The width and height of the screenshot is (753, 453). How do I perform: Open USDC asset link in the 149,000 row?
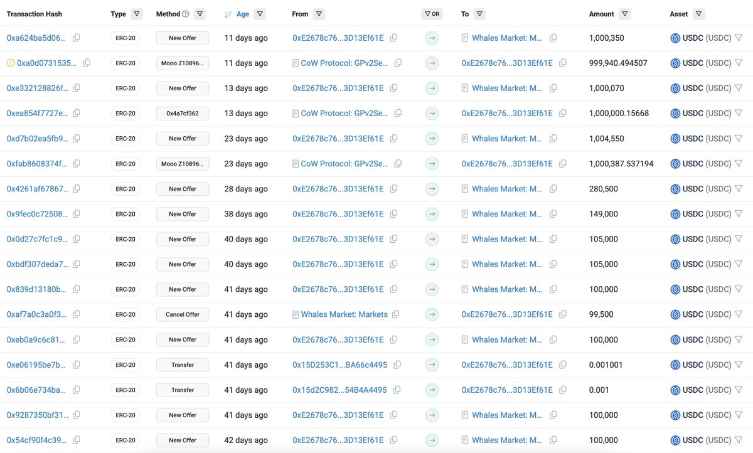707,214
